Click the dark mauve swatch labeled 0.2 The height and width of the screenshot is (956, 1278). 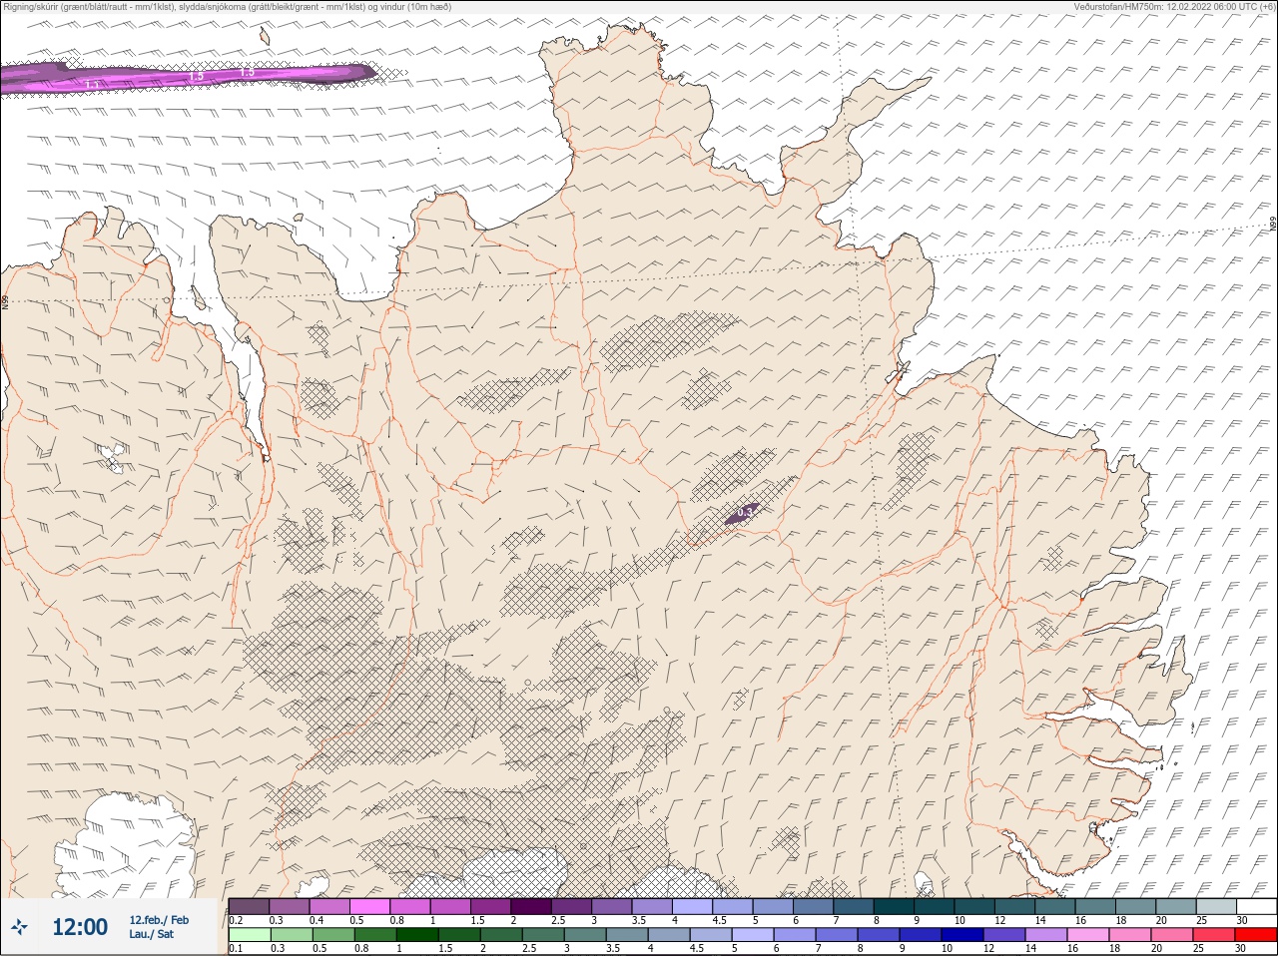[249, 906]
